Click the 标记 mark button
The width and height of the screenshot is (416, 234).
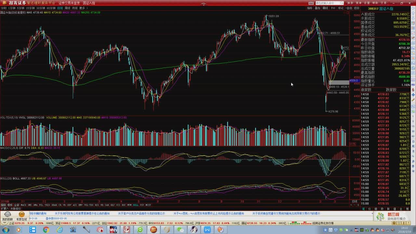pyautogui.click(x=341, y=8)
